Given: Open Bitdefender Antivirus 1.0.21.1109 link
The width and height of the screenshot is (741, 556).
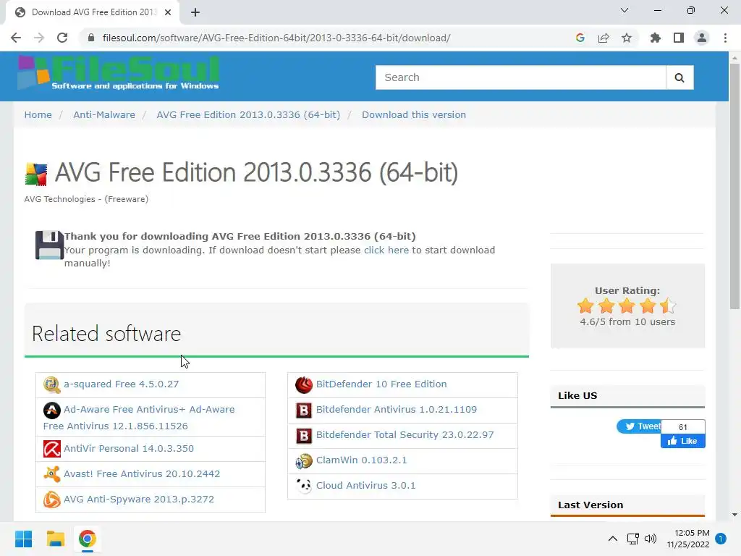Looking at the screenshot, I should (x=397, y=410).
